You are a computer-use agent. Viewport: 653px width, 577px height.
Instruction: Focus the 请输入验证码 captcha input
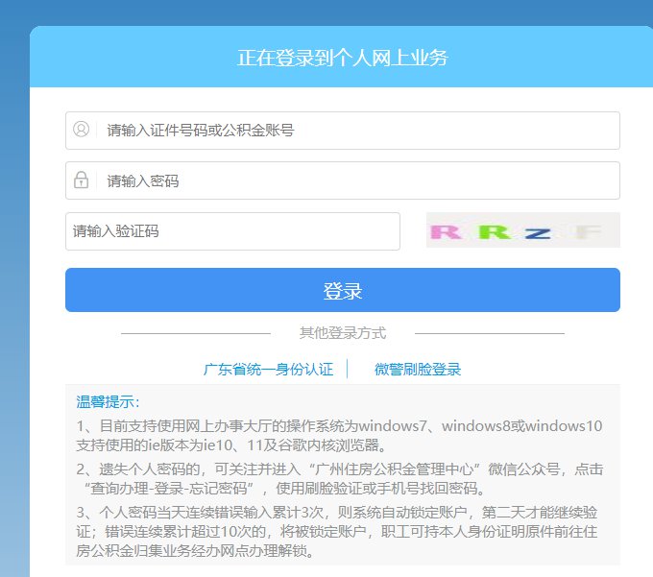point(232,231)
